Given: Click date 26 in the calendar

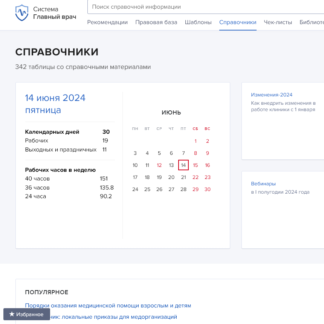Looking at the screenshot, I should tap(159, 189).
